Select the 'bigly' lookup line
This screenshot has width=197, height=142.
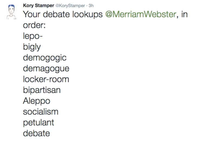[x=32, y=47]
